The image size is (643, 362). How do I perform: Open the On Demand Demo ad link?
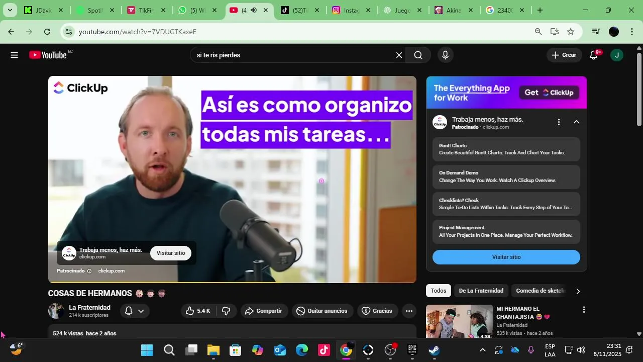pos(506,177)
